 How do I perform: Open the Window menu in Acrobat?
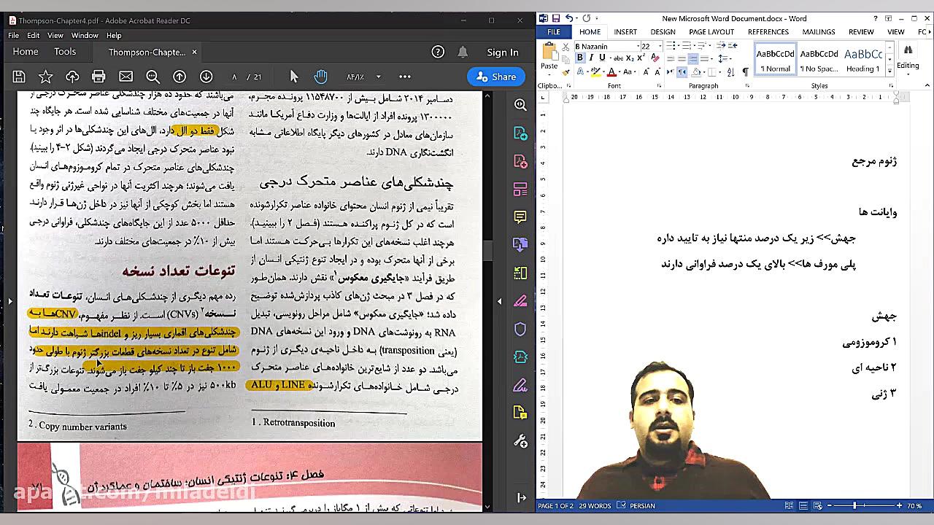(x=85, y=35)
